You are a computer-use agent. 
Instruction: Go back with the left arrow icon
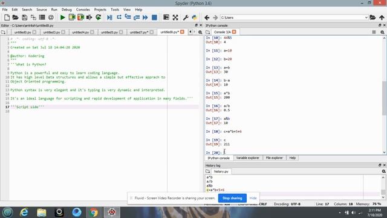(x=207, y=18)
